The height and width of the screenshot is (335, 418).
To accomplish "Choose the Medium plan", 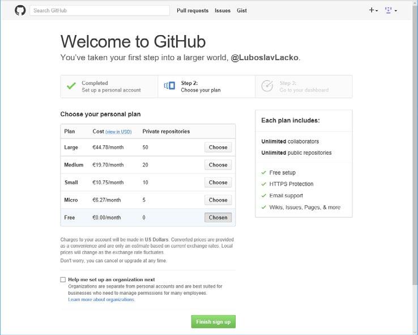I will pos(218,165).
